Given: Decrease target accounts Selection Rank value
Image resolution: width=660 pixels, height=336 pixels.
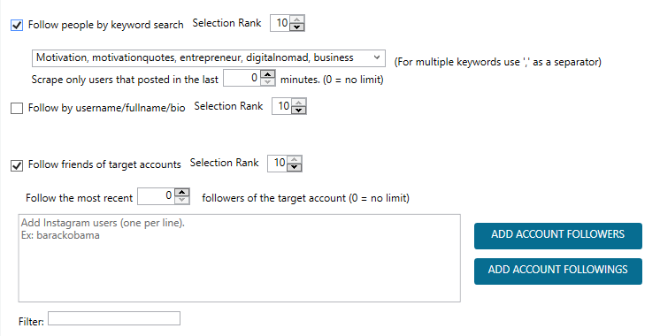Looking at the screenshot, I should [x=295, y=167].
